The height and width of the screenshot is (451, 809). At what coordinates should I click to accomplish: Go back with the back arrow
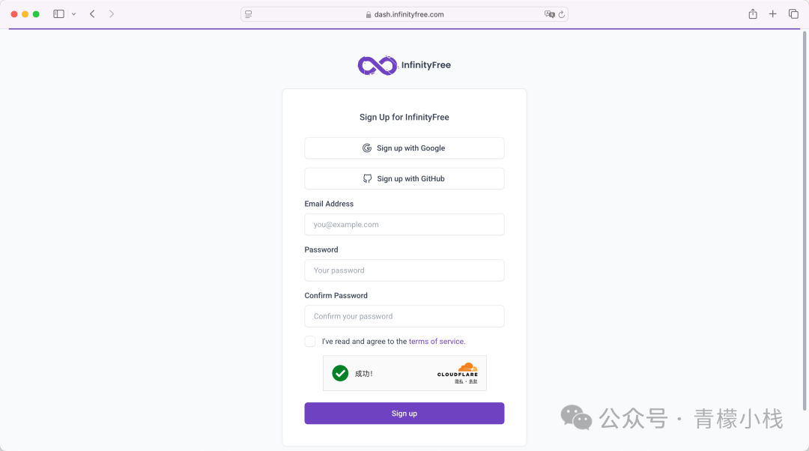point(92,14)
